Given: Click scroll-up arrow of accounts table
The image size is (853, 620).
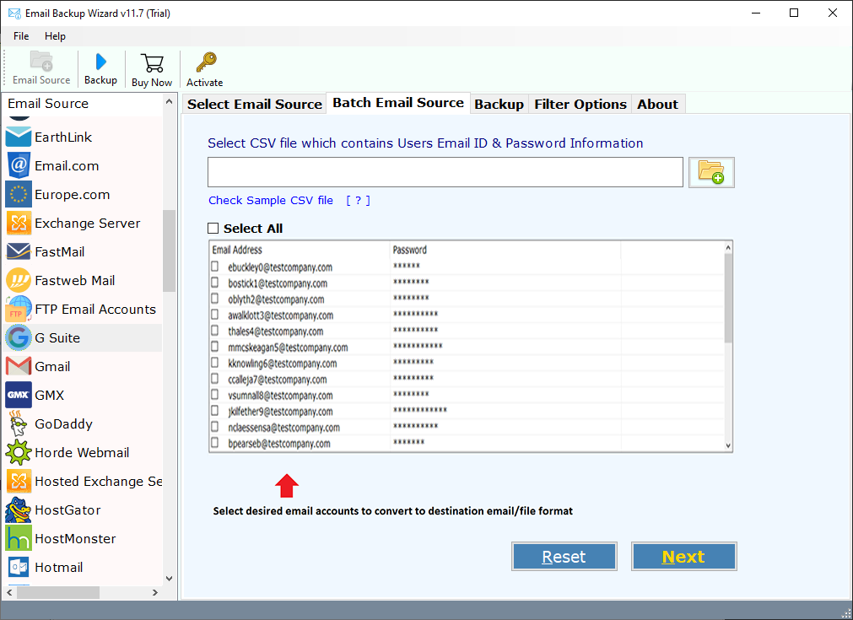Looking at the screenshot, I should coord(728,247).
